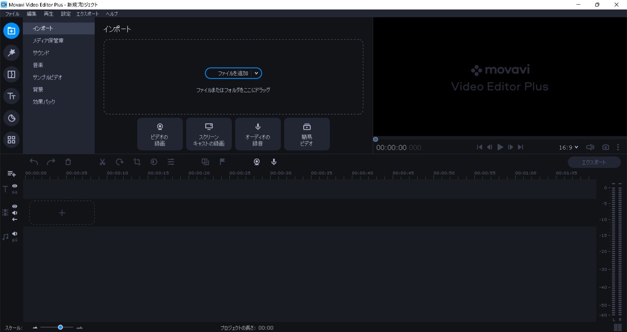Toggle title track visibility eye

(15, 186)
